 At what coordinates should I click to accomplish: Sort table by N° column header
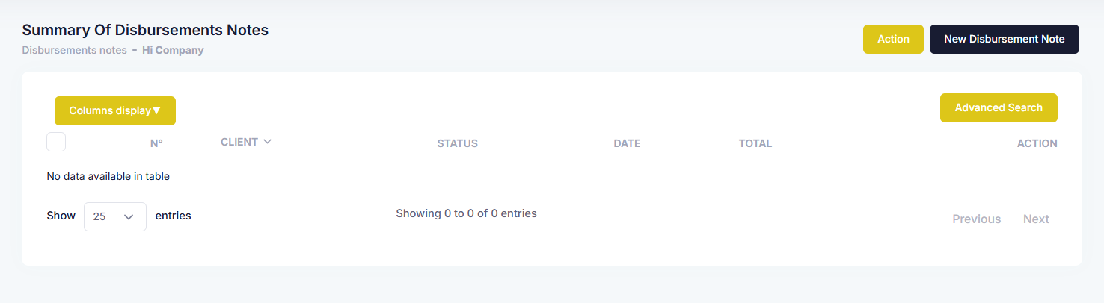(156, 143)
